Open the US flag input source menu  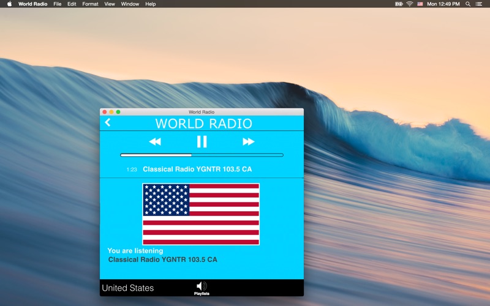pos(420,4)
